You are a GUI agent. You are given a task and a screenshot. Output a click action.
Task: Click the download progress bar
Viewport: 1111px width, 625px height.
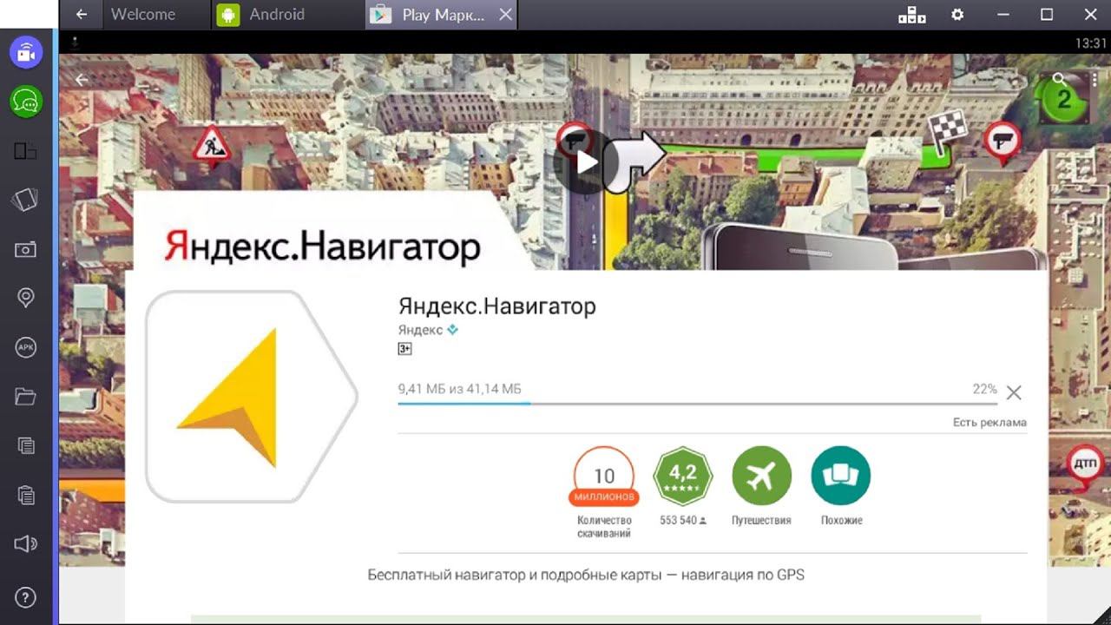pos(697,404)
